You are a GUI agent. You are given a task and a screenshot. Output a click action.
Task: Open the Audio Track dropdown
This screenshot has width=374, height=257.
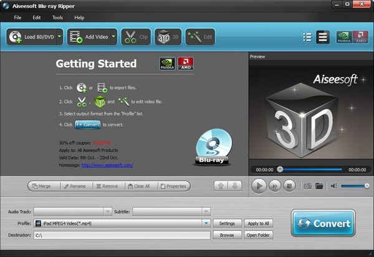(108, 211)
